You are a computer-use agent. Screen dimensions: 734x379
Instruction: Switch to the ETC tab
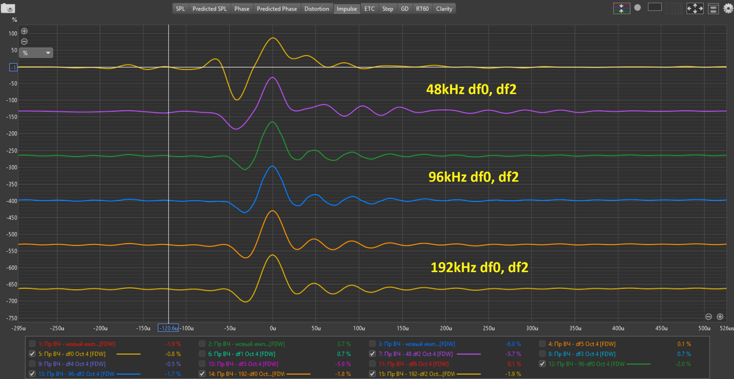pos(369,9)
